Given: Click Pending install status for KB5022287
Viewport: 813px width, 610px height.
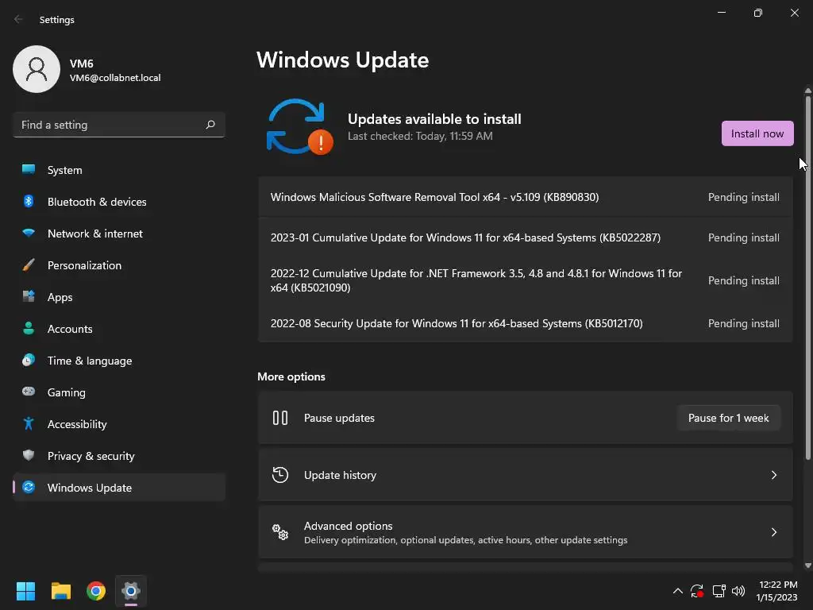Looking at the screenshot, I should tap(743, 237).
